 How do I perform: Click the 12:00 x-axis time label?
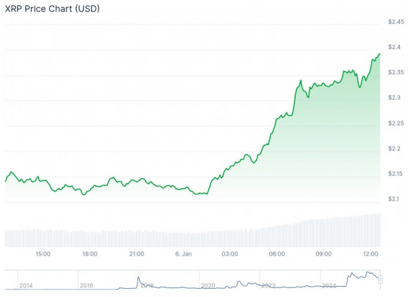[x=371, y=254]
